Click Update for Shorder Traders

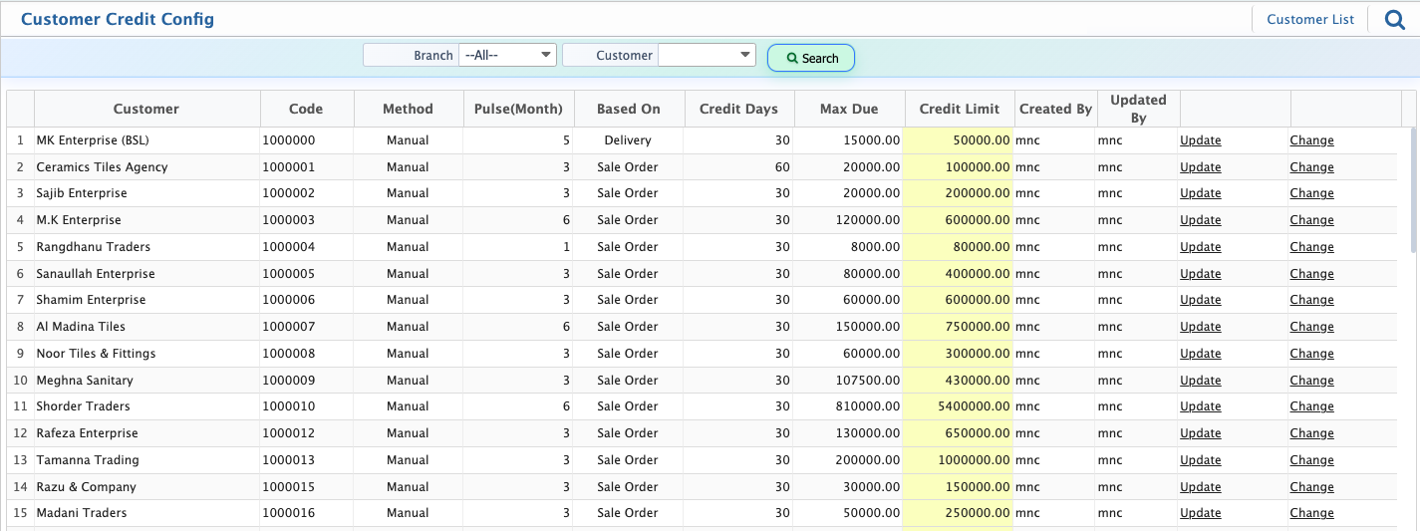pos(1201,406)
